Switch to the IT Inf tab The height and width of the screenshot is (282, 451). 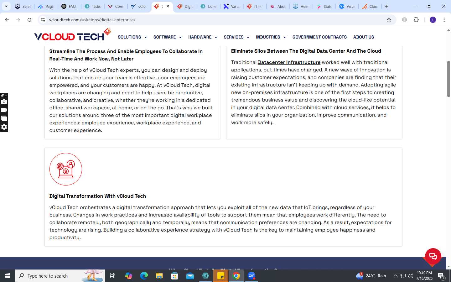pyautogui.click(x=255, y=6)
